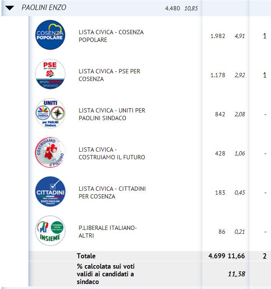The image size is (271, 289).
Task: Click the PLI Insieme party logo
Action: (50, 231)
